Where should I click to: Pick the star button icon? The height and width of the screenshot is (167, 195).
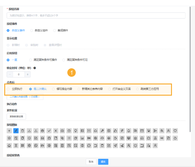[x=9, y=138]
